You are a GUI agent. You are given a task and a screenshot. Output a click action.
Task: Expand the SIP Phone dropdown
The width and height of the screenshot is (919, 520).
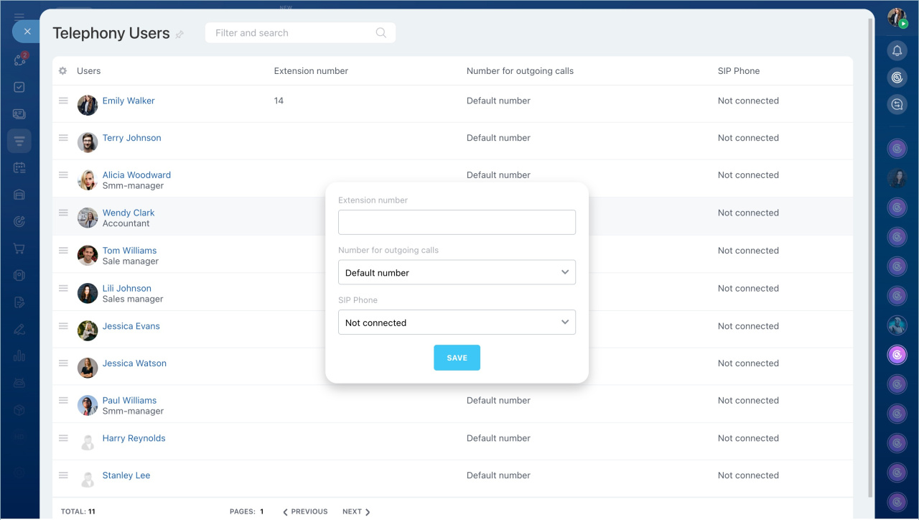(x=457, y=322)
